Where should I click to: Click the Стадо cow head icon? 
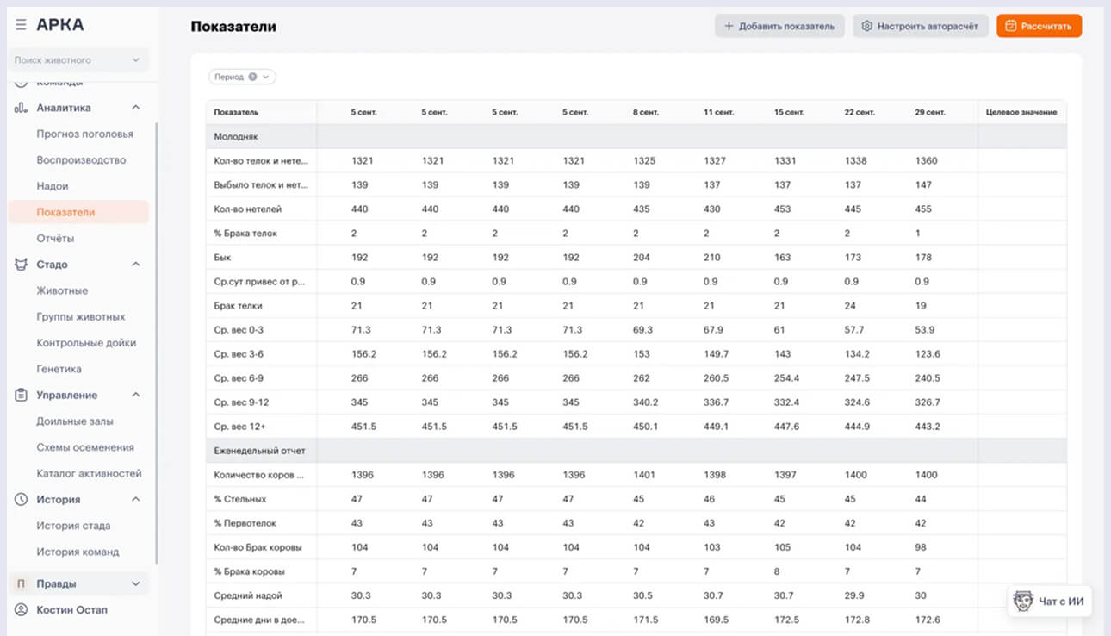[21, 265]
